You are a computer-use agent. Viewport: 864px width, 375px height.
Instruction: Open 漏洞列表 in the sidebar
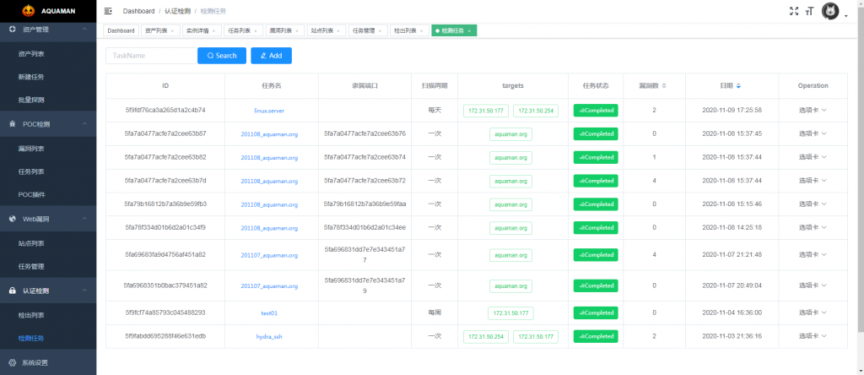(31, 149)
